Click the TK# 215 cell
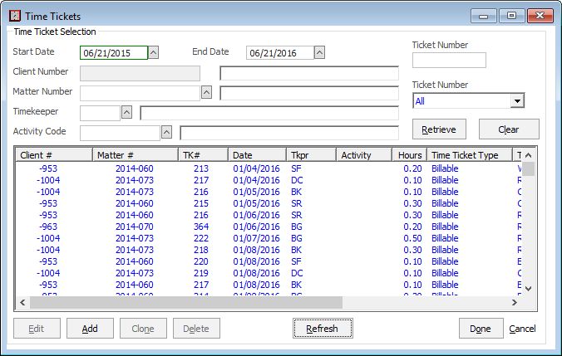 tap(201, 203)
